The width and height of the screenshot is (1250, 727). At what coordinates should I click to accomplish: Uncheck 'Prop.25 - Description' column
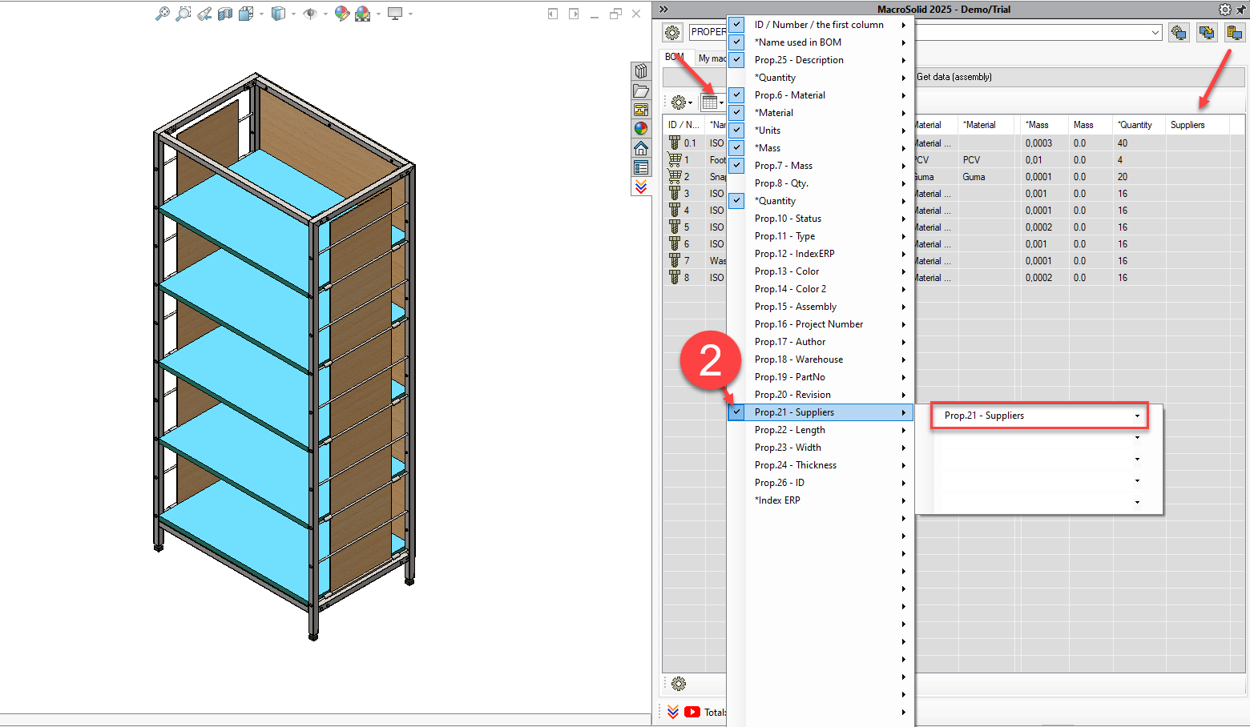click(x=737, y=60)
